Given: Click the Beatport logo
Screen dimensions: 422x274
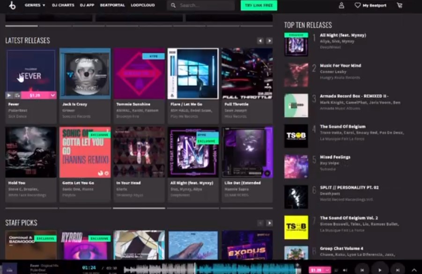Looking at the screenshot, I should pyautogui.click(x=12, y=5).
